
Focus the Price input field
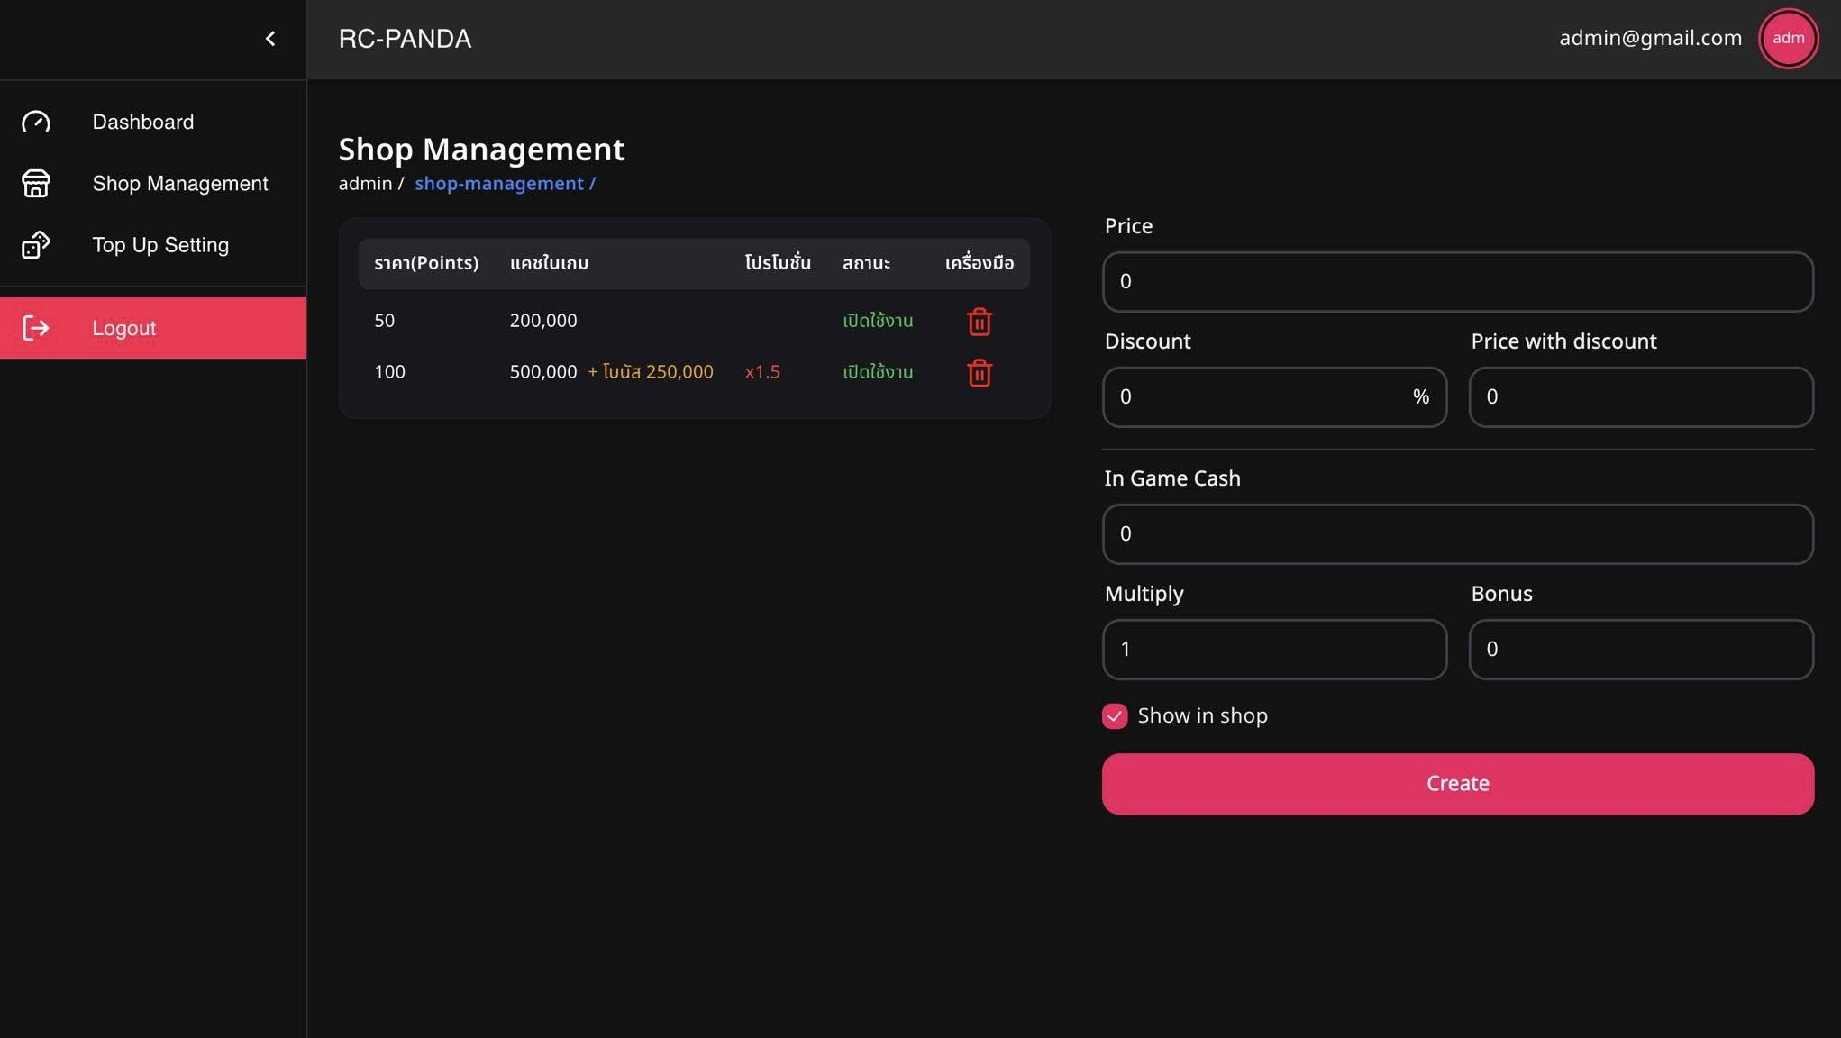click(x=1457, y=282)
